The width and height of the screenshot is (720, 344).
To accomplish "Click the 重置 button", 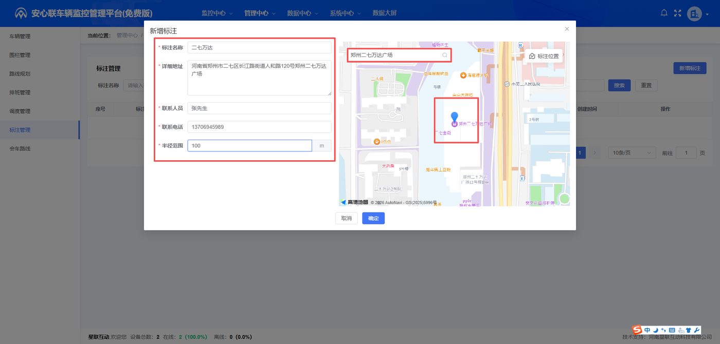I will pos(646,85).
